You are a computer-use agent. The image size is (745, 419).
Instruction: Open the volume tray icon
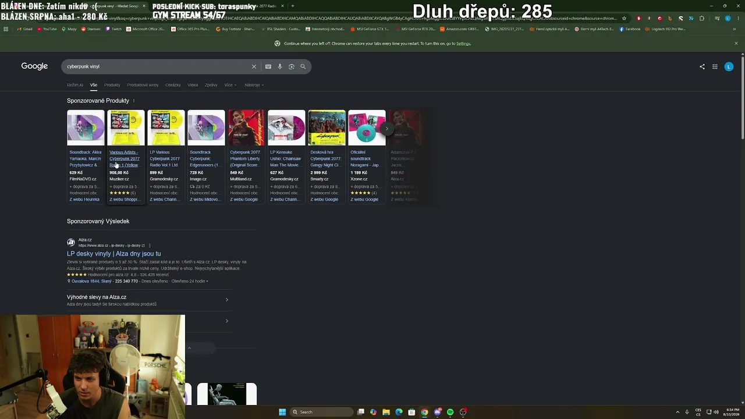pos(718,412)
